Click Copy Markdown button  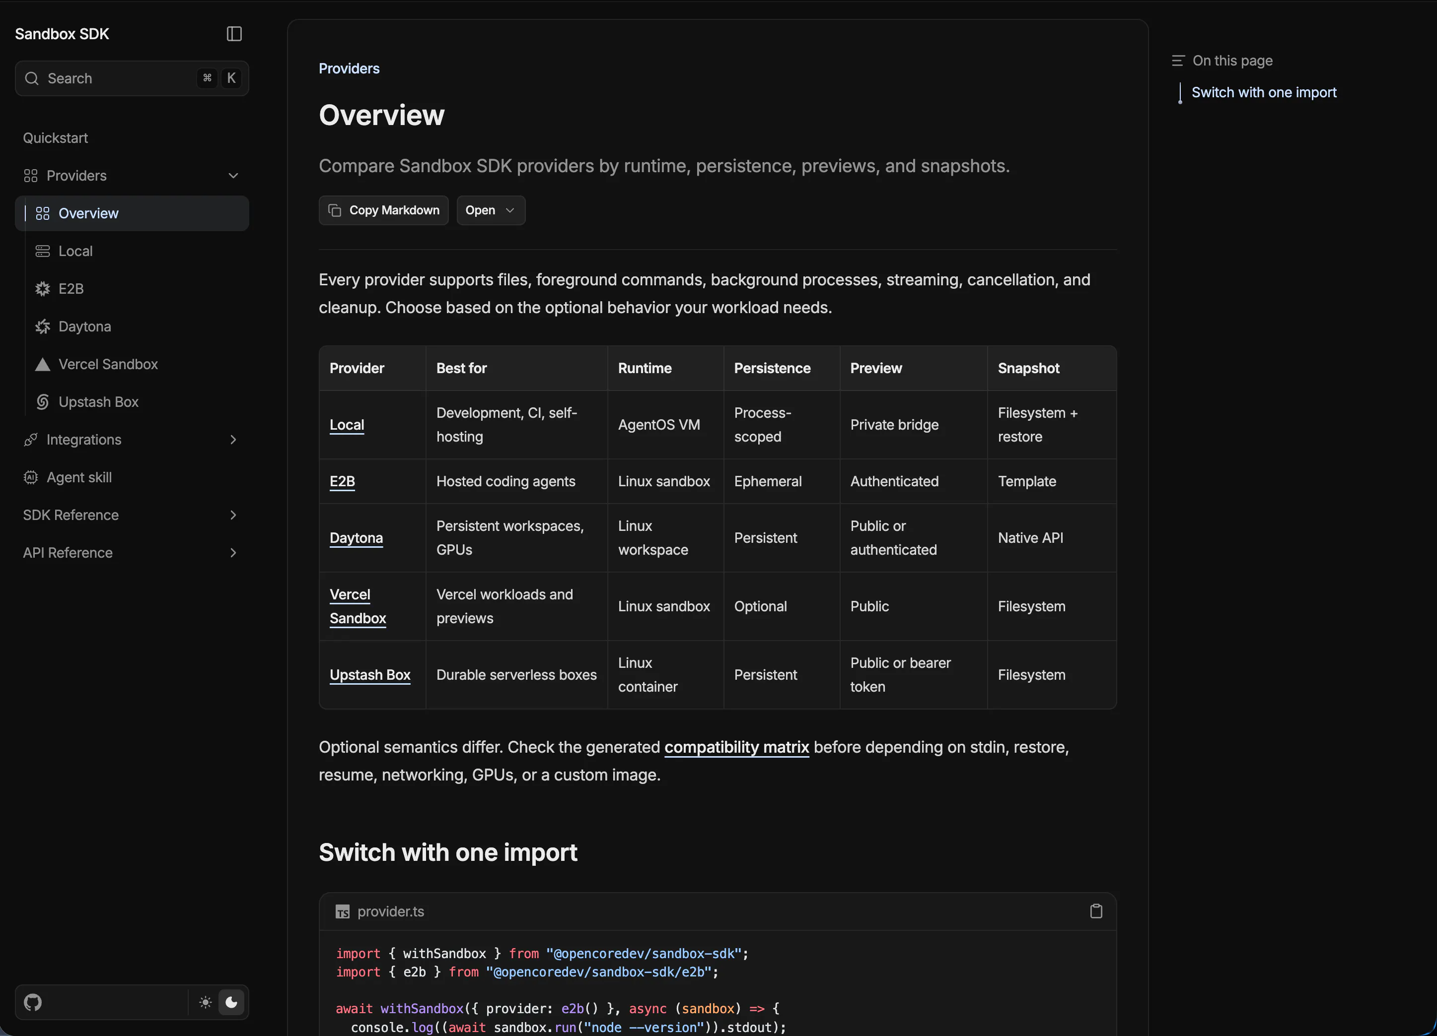tap(383, 210)
